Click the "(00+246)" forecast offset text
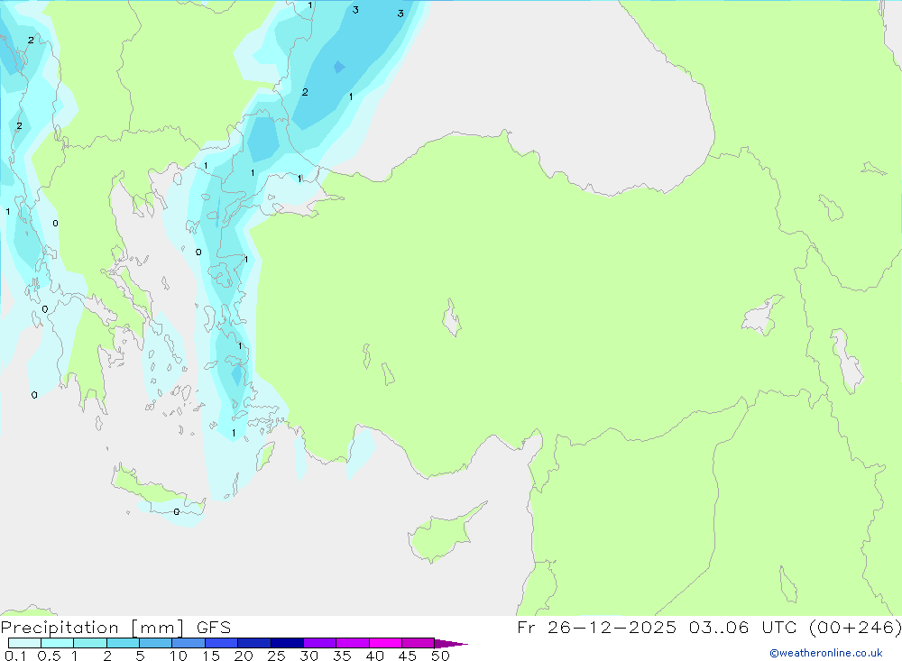 pos(855,628)
